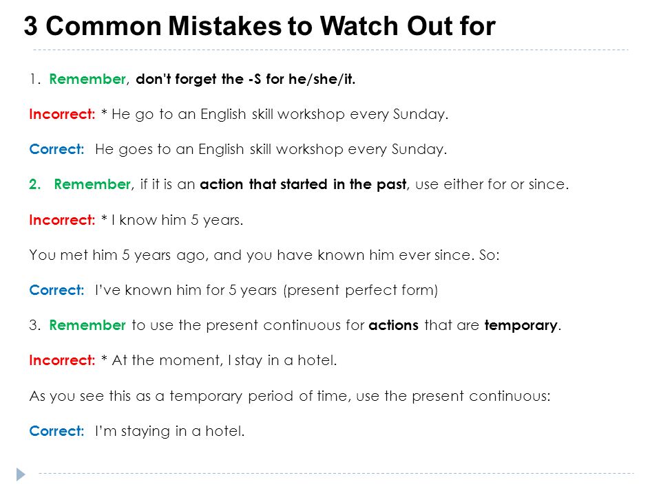Click the sentence 'I've known him for 5 years'
661x495 pixels.
coord(186,290)
